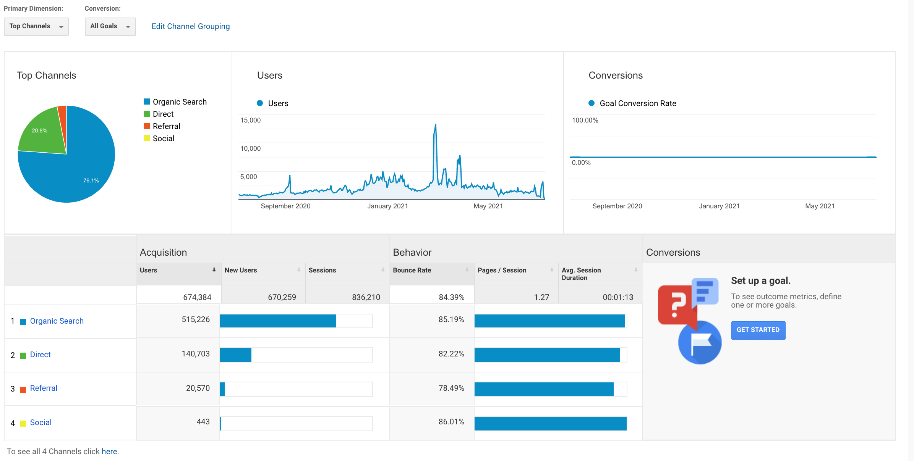This screenshot has height=461, width=914.
Task: Sort by Avg. Session Duration column arrow
Action: coord(636,270)
